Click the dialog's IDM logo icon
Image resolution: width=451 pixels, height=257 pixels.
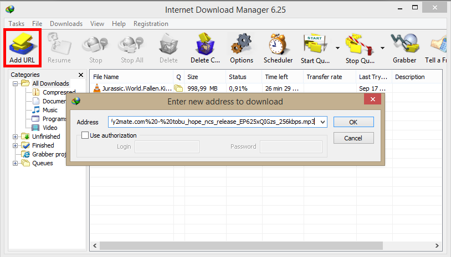76,101
